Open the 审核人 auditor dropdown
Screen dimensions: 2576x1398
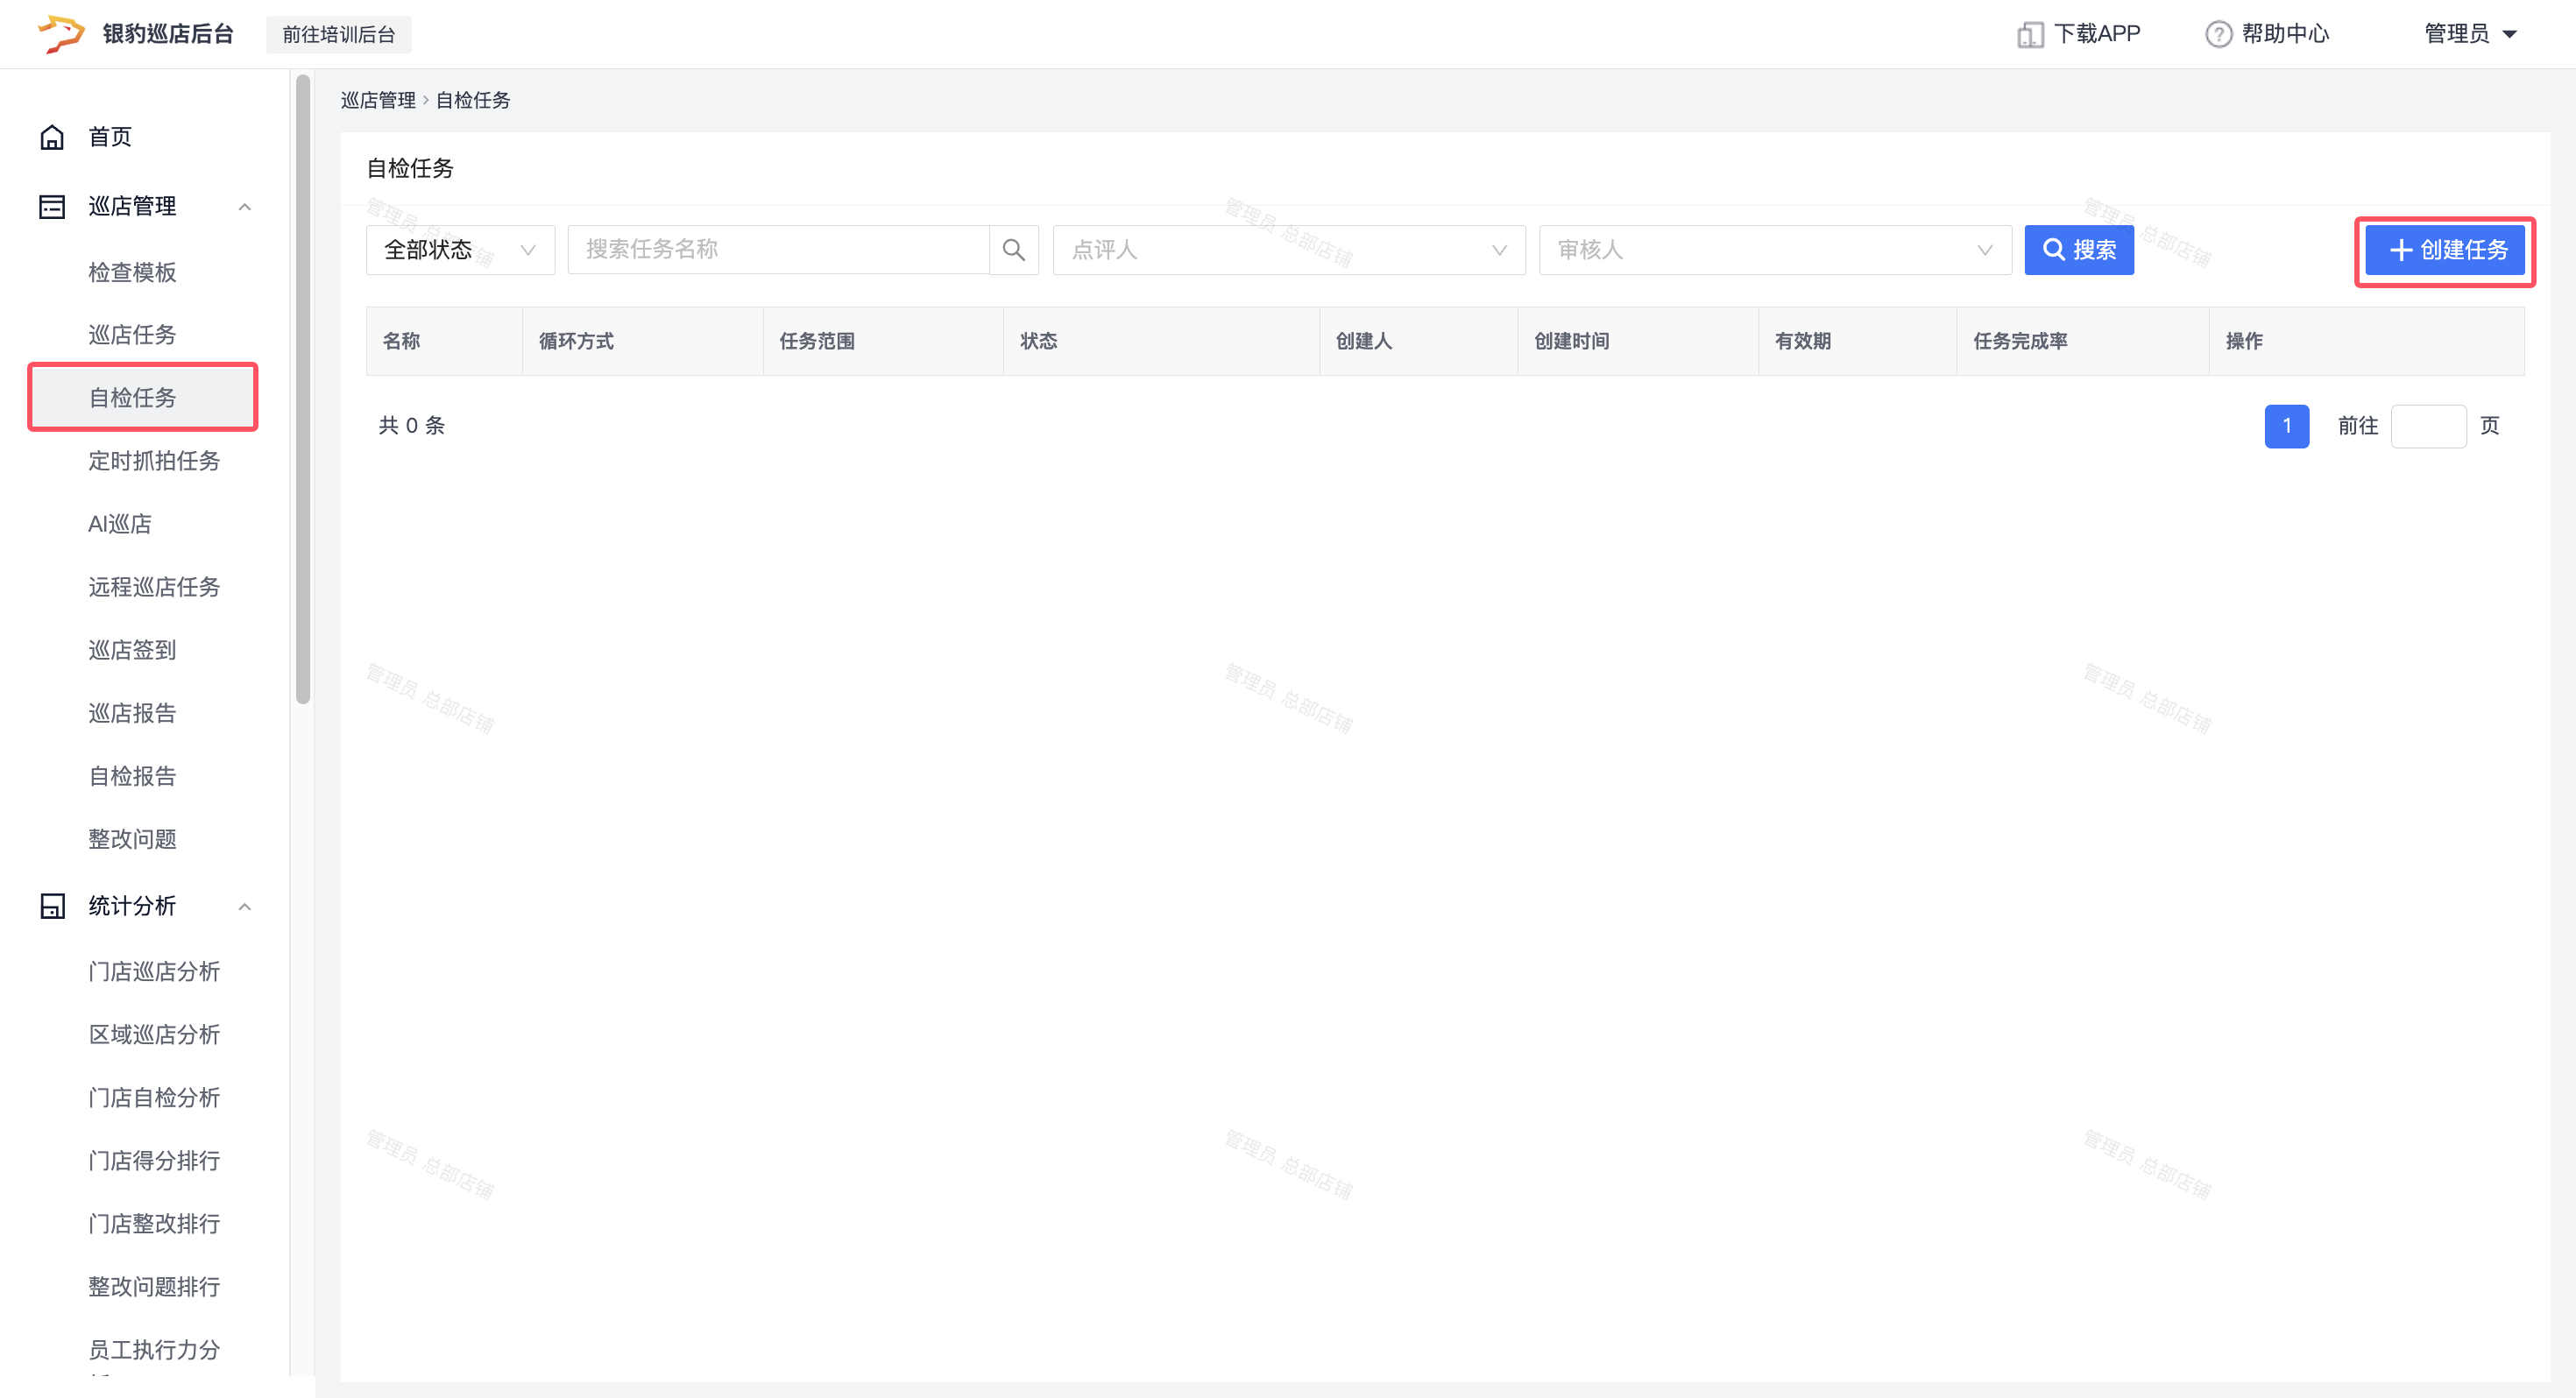[x=1774, y=250]
